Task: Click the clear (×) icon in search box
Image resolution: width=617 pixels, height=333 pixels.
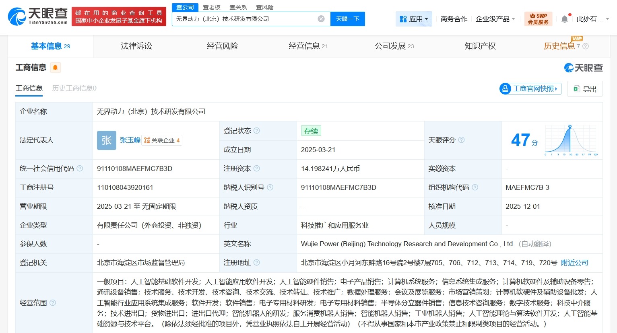Action: coord(321,18)
